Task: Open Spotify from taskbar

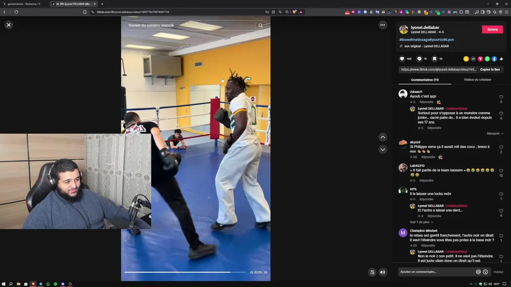Action: 55,284
